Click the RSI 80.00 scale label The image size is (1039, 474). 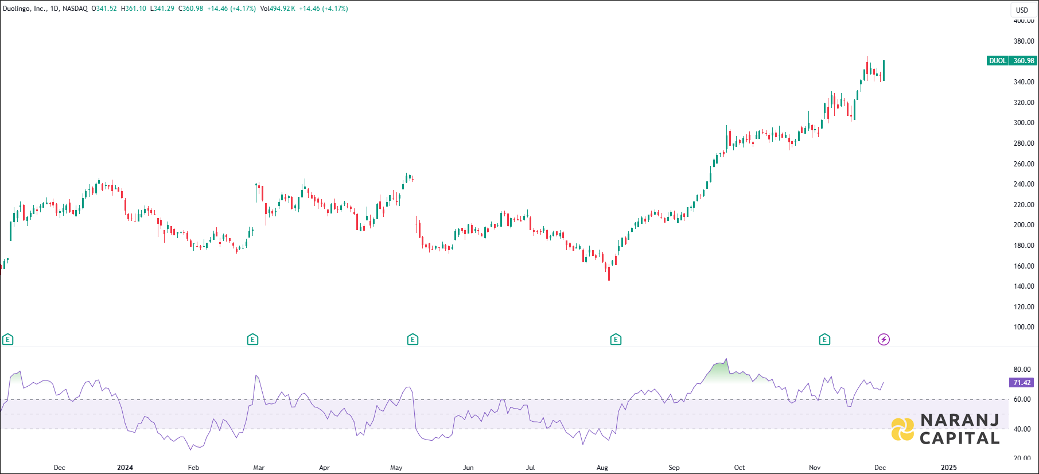click(x=1022, y=370)
